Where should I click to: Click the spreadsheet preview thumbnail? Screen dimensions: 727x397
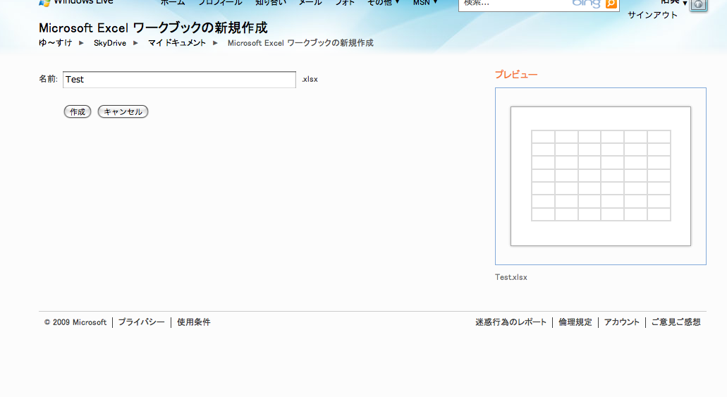coord(600,176)
